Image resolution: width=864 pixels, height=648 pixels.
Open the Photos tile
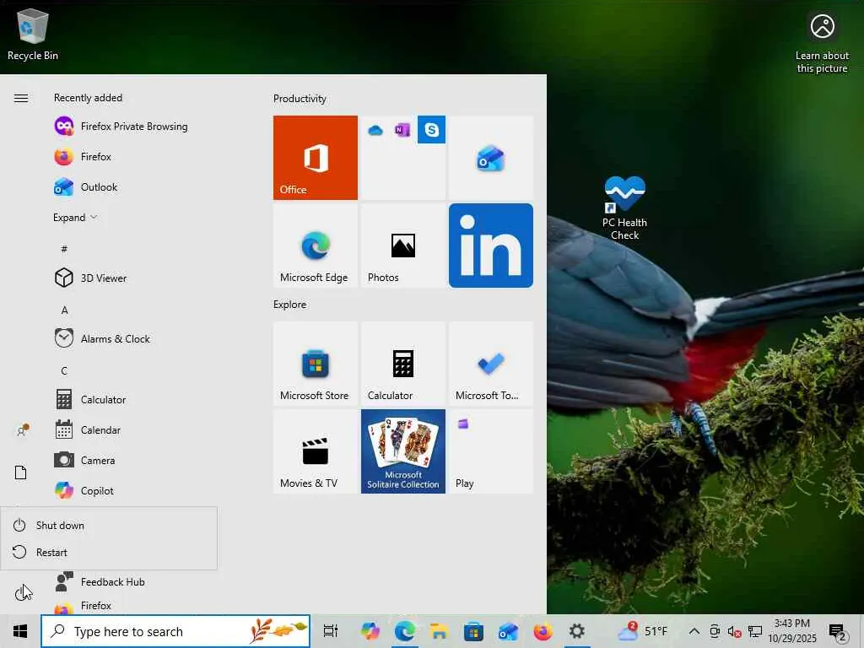click(x=403, y=246)
